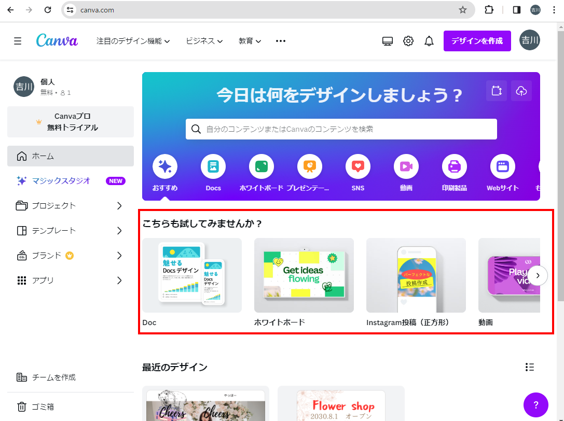The height and width of the screenshot is (421, 564).
Task: Open the hamburger menu beside Canva logo
Action: [18, 41]
